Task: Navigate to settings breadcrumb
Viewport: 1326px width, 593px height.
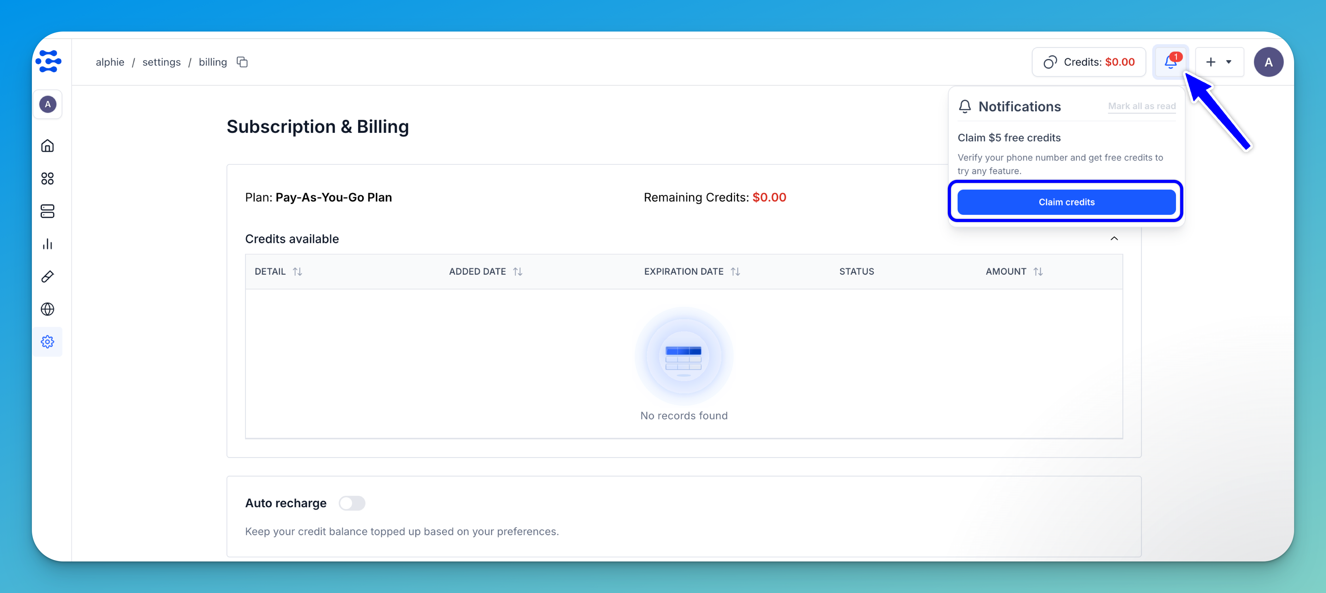Action: pos(161,62)
